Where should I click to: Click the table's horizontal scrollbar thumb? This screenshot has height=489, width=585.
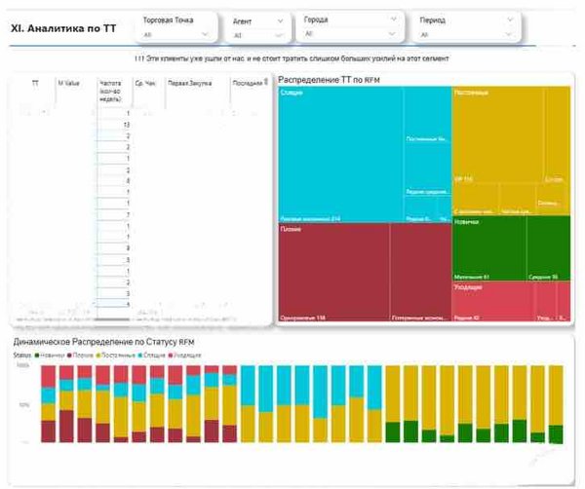(x=113, y=320)
